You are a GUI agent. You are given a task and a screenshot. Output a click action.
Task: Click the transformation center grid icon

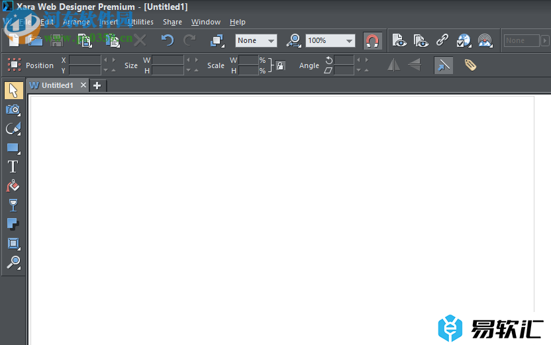(x=14, y=65)
